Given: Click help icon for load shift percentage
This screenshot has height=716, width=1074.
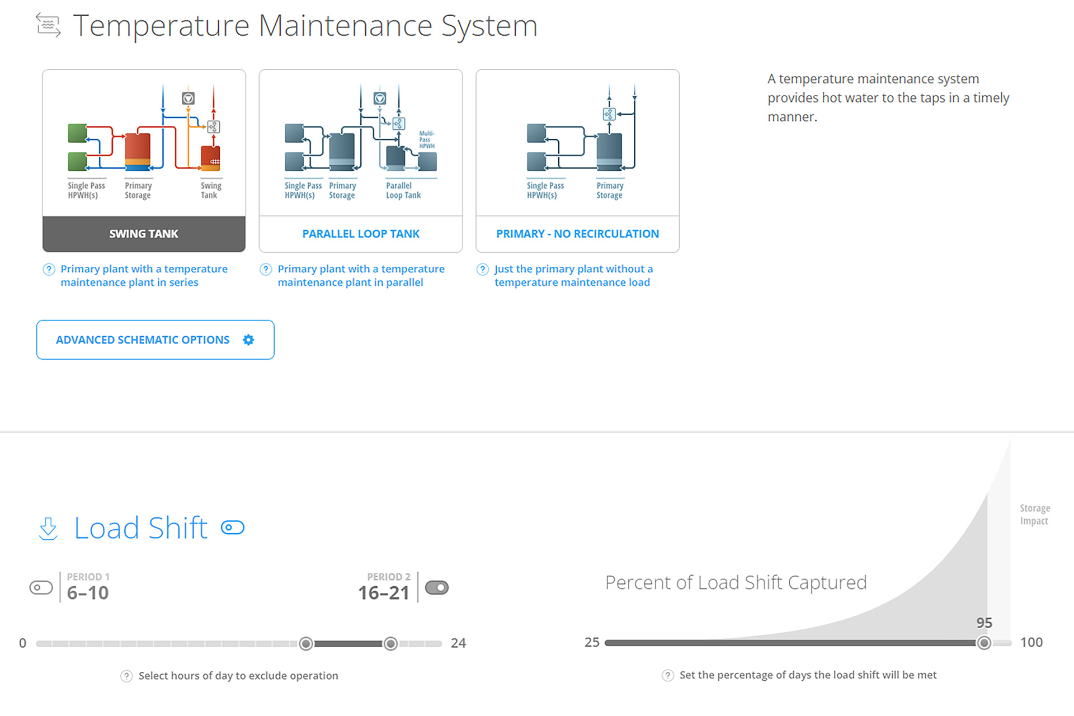Looking at the screenshot, I should tap(668, 675).
